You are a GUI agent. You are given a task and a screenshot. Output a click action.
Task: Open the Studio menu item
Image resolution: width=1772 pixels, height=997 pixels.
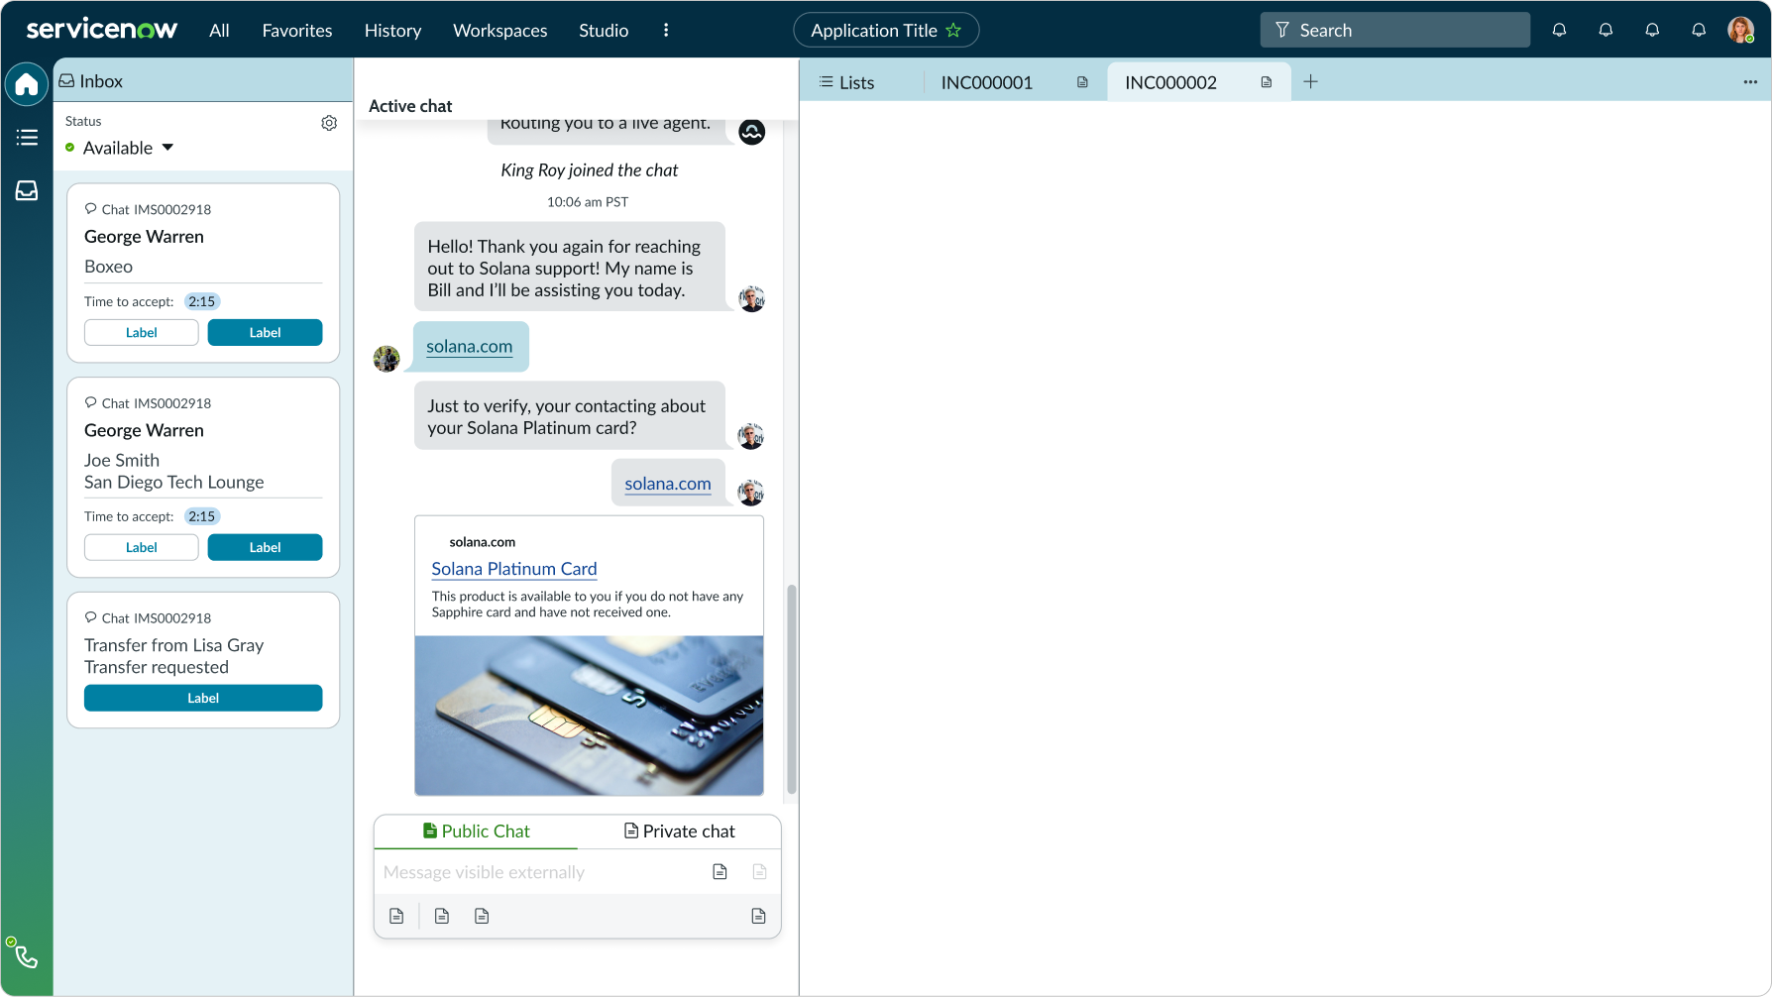click(x=604, y=31)
